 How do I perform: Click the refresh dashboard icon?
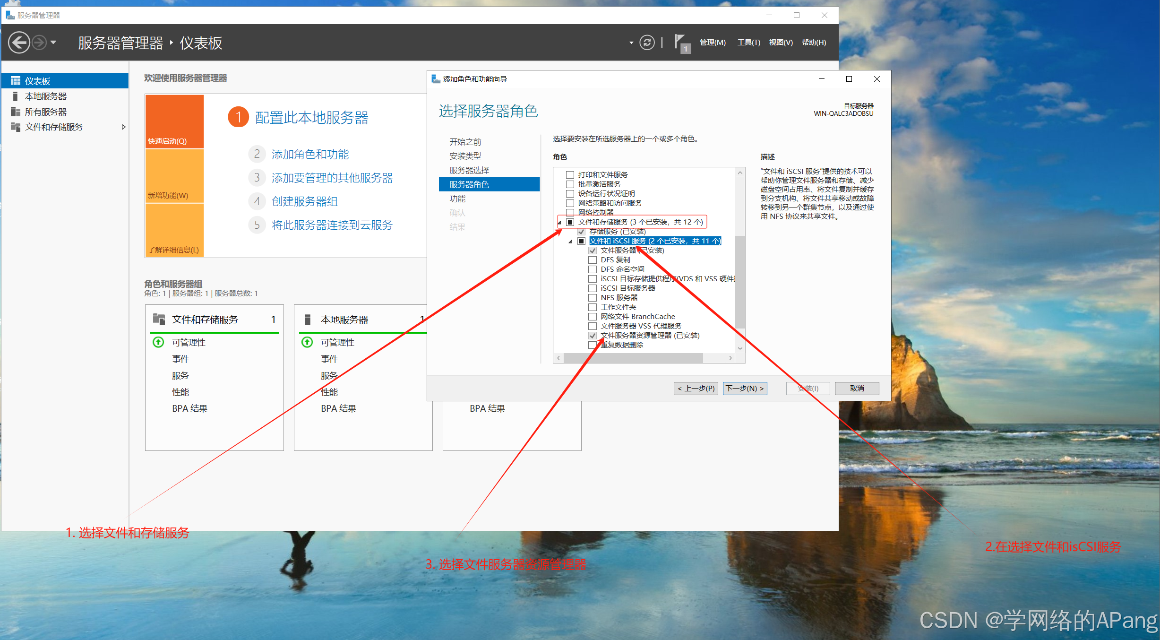point(647,43)
